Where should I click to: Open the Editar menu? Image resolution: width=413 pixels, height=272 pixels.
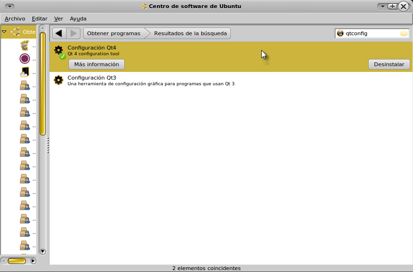39,19
